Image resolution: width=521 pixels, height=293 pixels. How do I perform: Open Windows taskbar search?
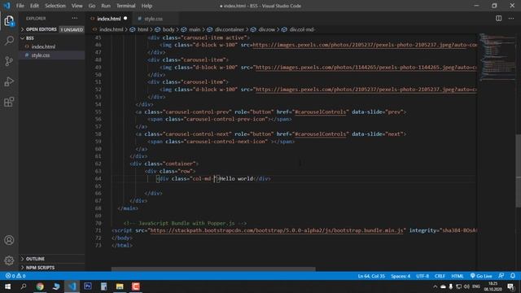(24, 286)
